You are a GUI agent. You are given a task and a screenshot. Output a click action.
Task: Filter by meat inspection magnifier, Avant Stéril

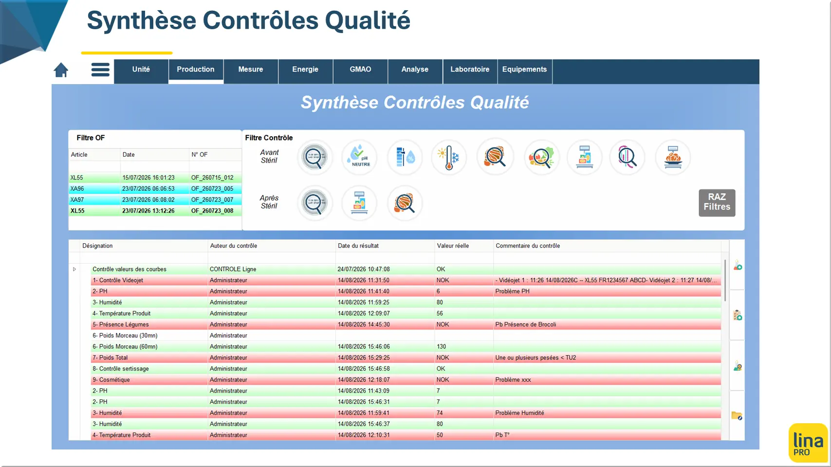tap(495, 157)
